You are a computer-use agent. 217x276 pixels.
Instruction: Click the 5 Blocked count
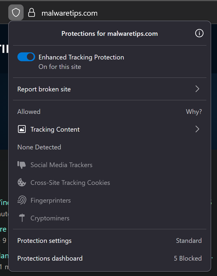[188, 258]
